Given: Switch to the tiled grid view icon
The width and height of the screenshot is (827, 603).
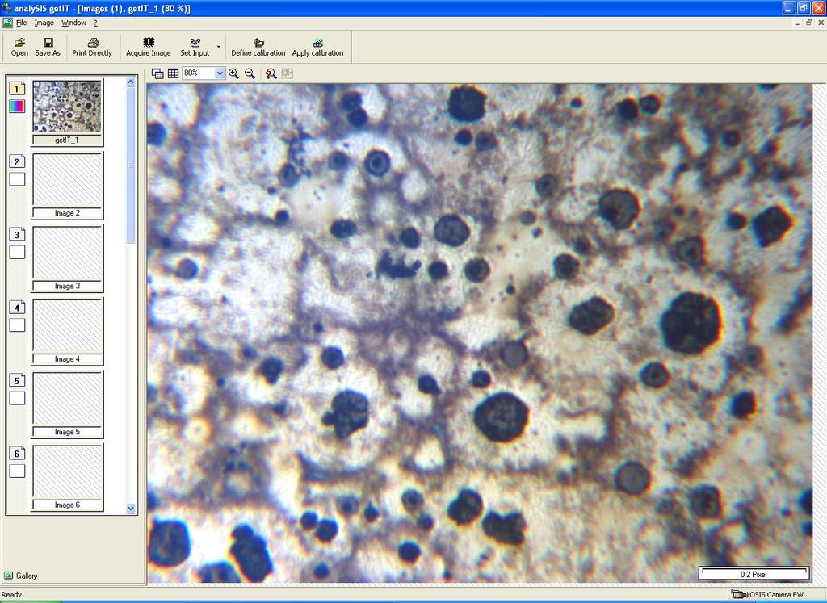Looking at the screenshot, I should tap(173, 73).
